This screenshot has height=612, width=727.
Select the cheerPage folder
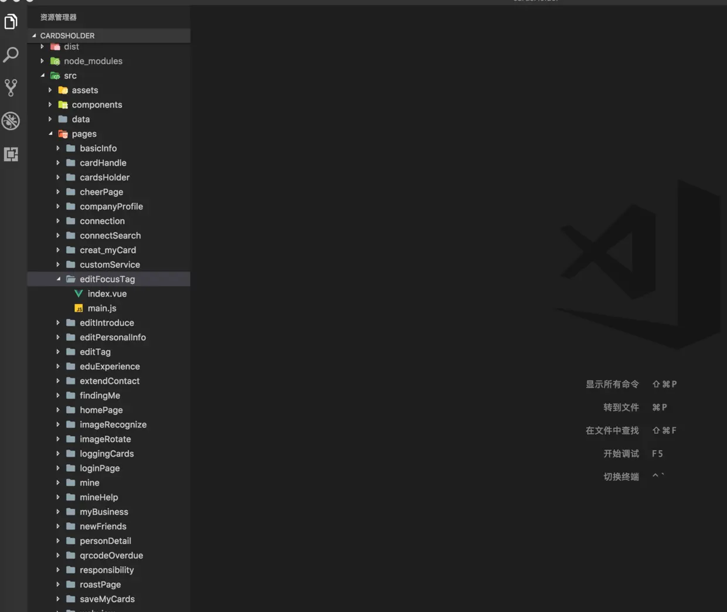(x=109, y=192)
